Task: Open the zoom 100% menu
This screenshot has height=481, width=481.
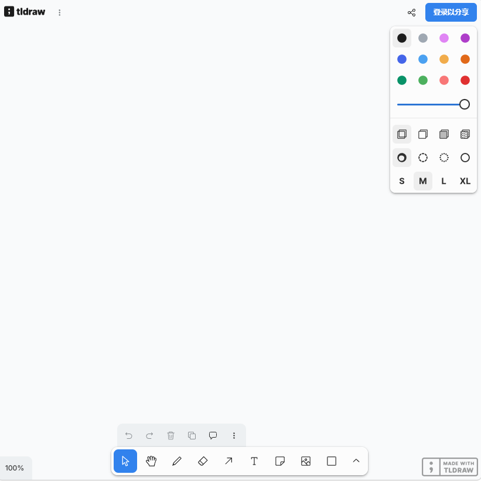Action: click(15, 468)
